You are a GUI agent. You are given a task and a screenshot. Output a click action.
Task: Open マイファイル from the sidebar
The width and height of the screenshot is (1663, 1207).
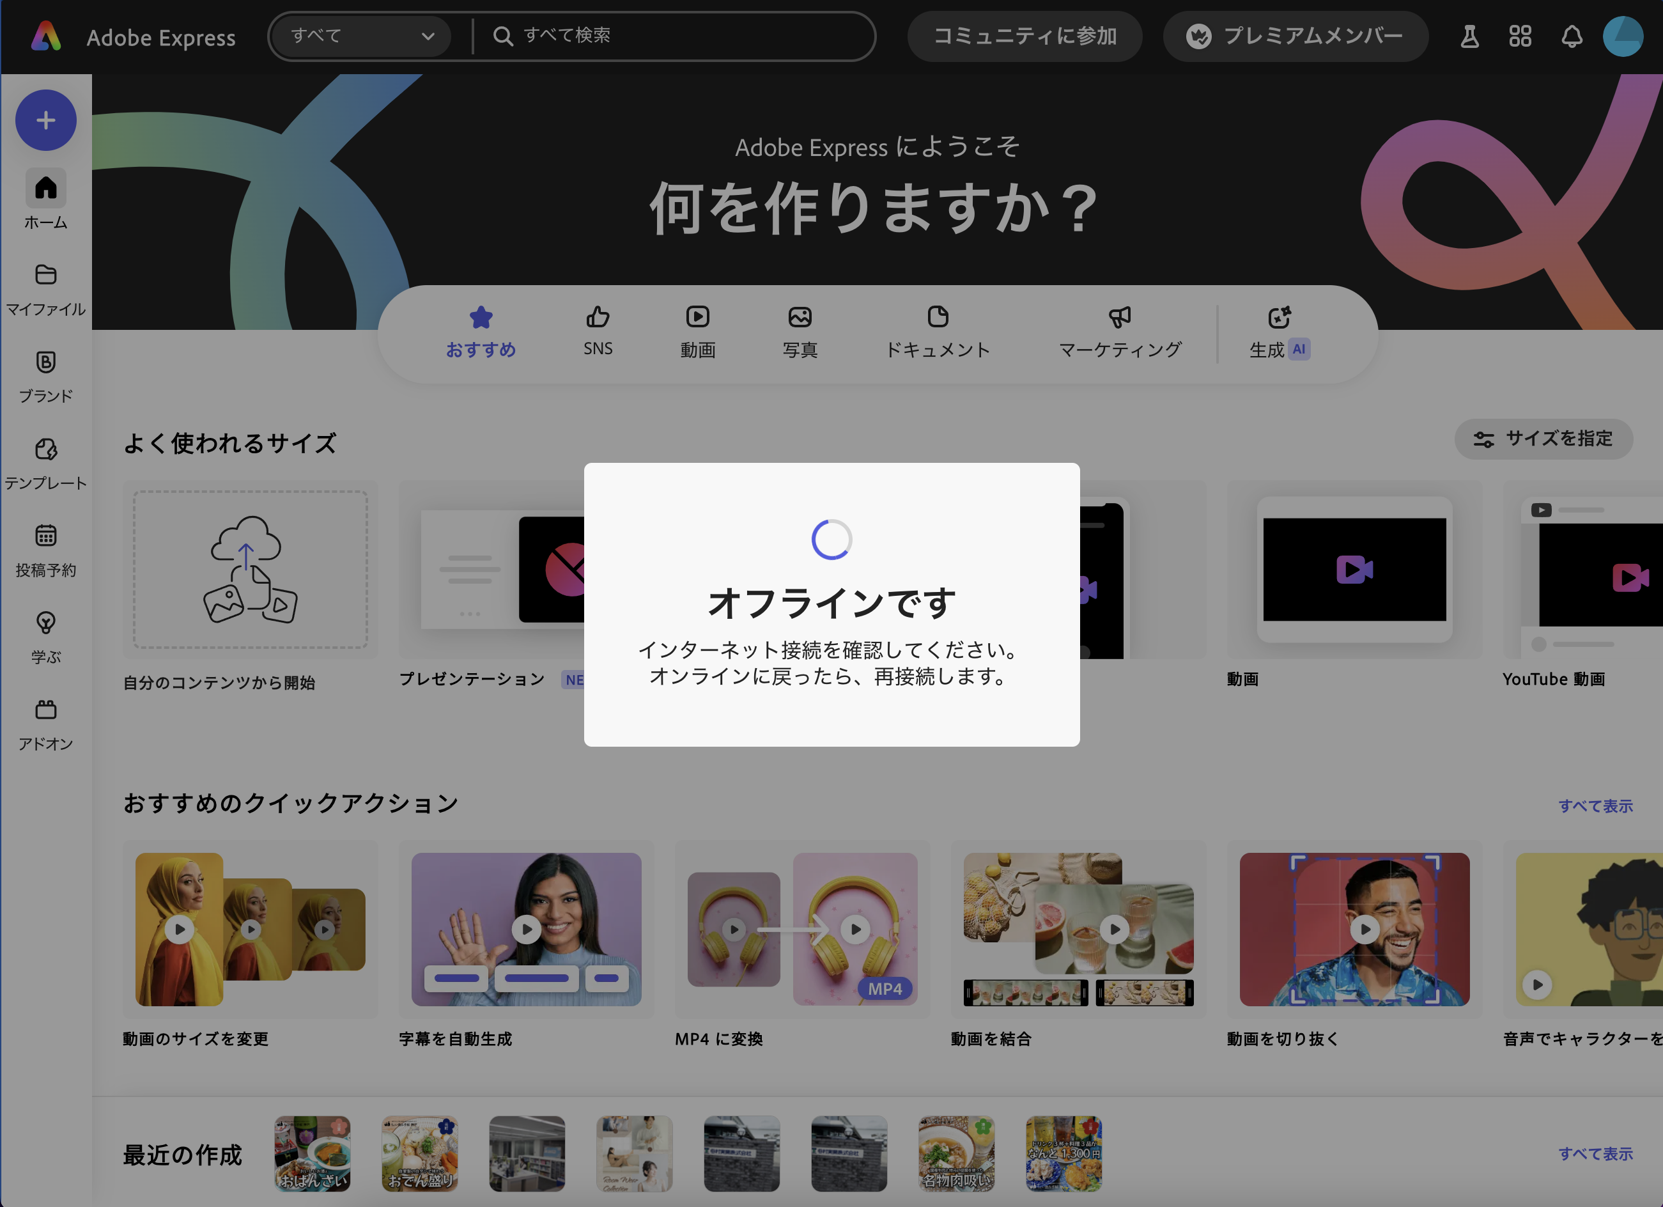tap(45, 288)
